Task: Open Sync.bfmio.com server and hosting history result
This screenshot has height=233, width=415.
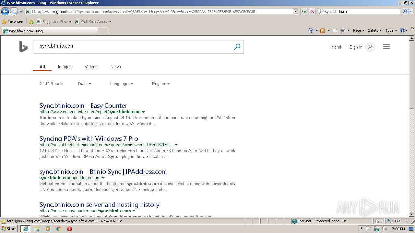Action: pos(100,205)
